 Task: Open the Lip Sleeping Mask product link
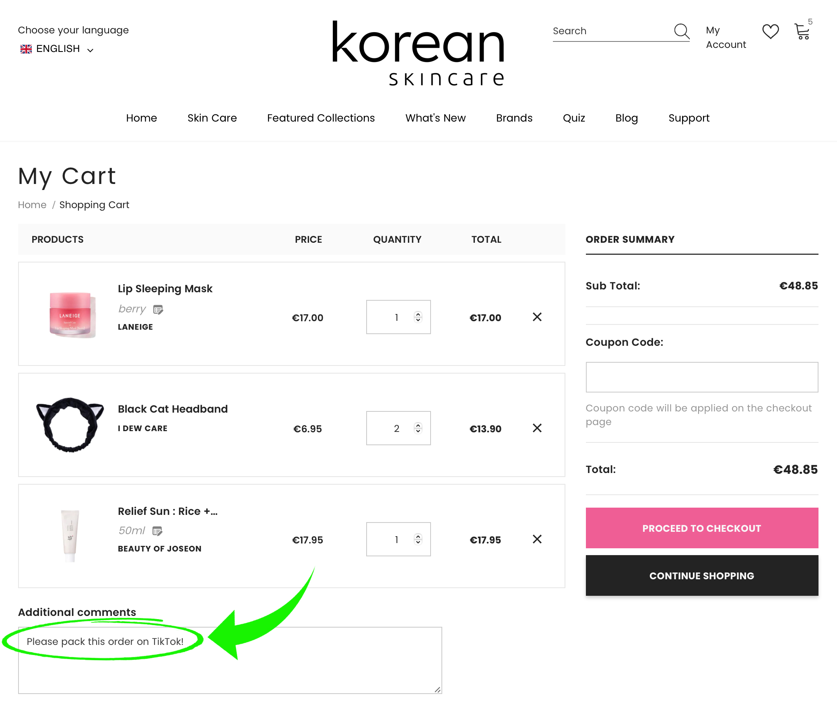click(x=165, y=289)
